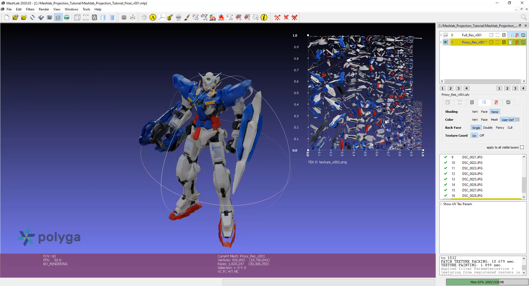Open the View menu
529x286 pixels.
[x=57, y=9]
